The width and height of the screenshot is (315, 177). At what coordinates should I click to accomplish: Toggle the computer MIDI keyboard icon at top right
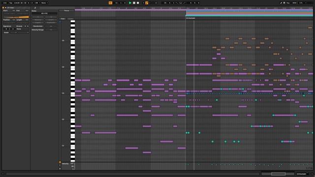284,3
